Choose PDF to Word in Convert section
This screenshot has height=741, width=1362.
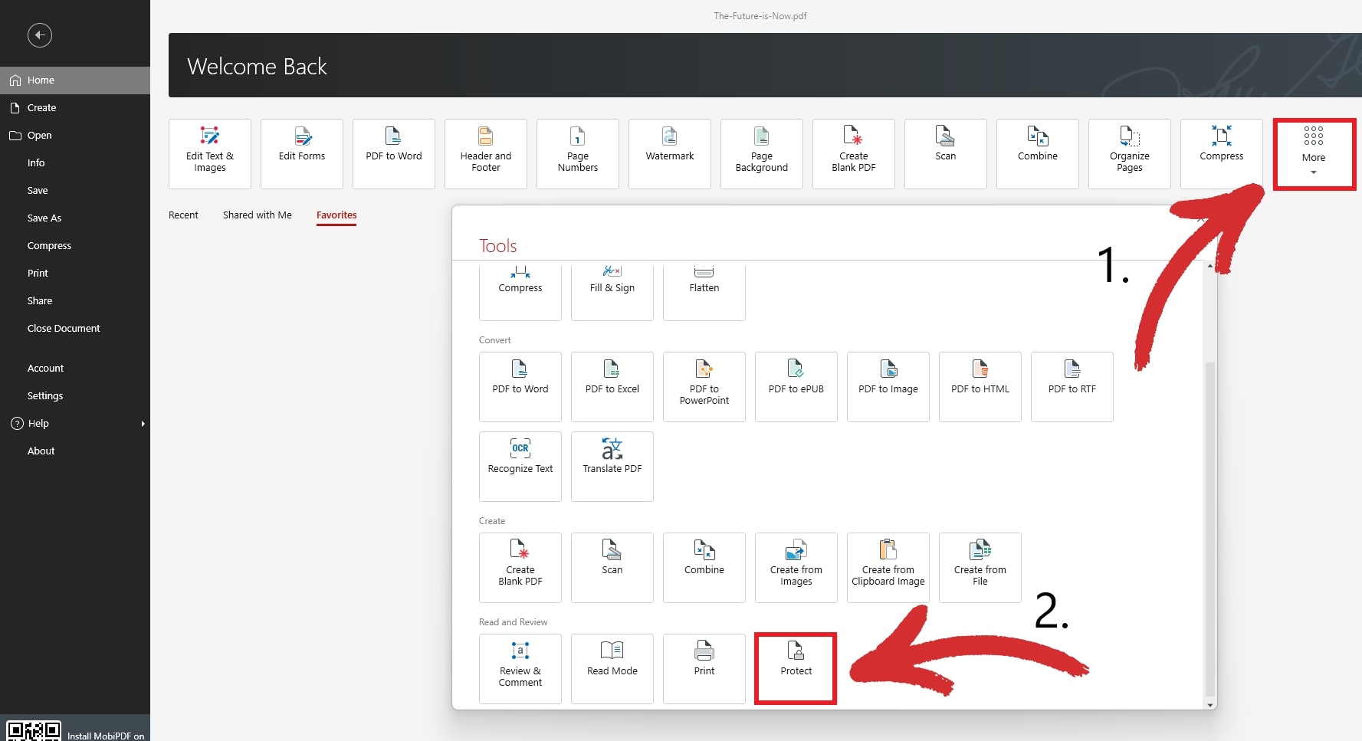(x=520, y=387)
